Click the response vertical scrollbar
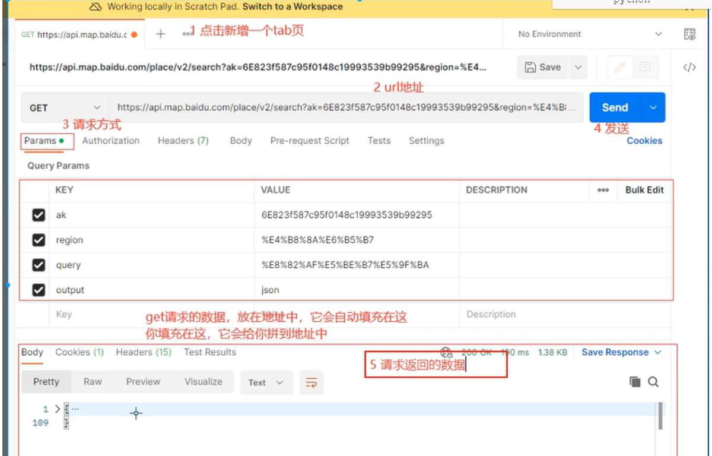 [x=660, y=416]
